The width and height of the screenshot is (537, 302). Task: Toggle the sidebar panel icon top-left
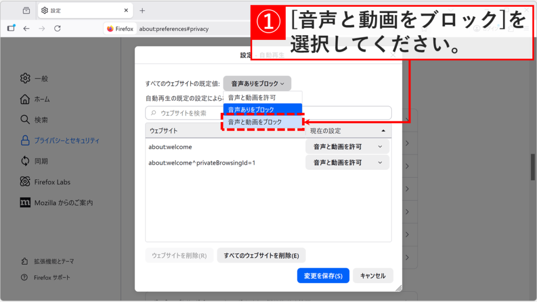click(12, 28)
